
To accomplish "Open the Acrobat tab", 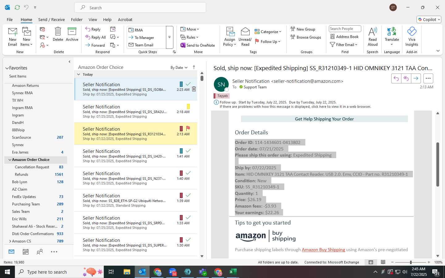I will click(x=125, y=19).
